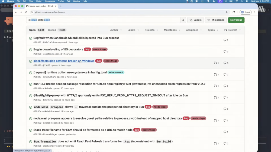Viewport: 271px width, 152px height.
Task: Open the use-system-ca in bunfig.toml request issue
Action: (x=70, y=72)
